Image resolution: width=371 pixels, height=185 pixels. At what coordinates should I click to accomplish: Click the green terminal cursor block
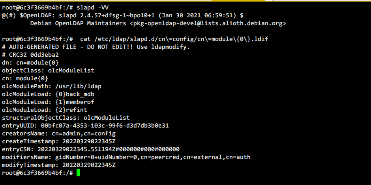(x=78, y=173)
